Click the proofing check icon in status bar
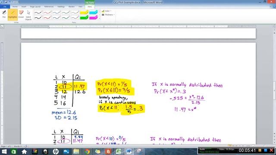276x155 pixels. point(26,146)
